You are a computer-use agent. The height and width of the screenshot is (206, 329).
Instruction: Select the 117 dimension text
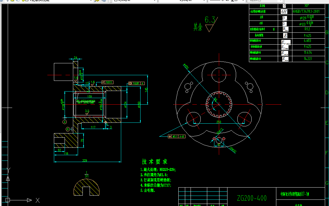(93, 127)
